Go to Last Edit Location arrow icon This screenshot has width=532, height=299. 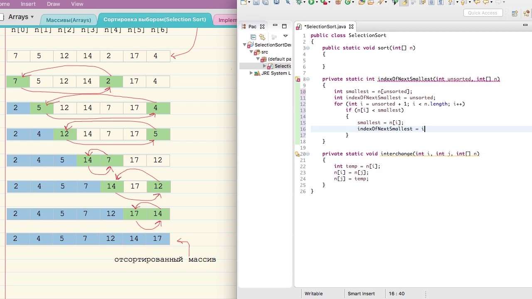pos(477,2)
